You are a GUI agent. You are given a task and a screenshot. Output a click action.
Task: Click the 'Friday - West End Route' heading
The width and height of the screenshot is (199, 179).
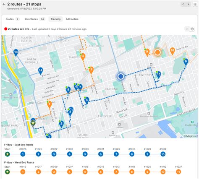click(x=19, y=162)
